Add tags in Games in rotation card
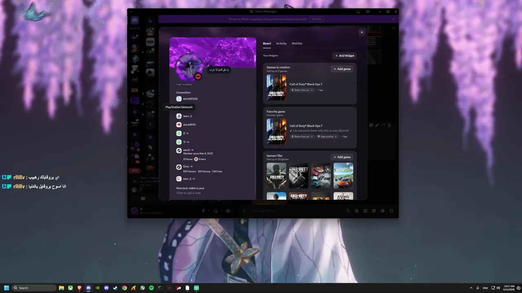Image resolution: width=522 pixels, height=293 pixels. 320,90
